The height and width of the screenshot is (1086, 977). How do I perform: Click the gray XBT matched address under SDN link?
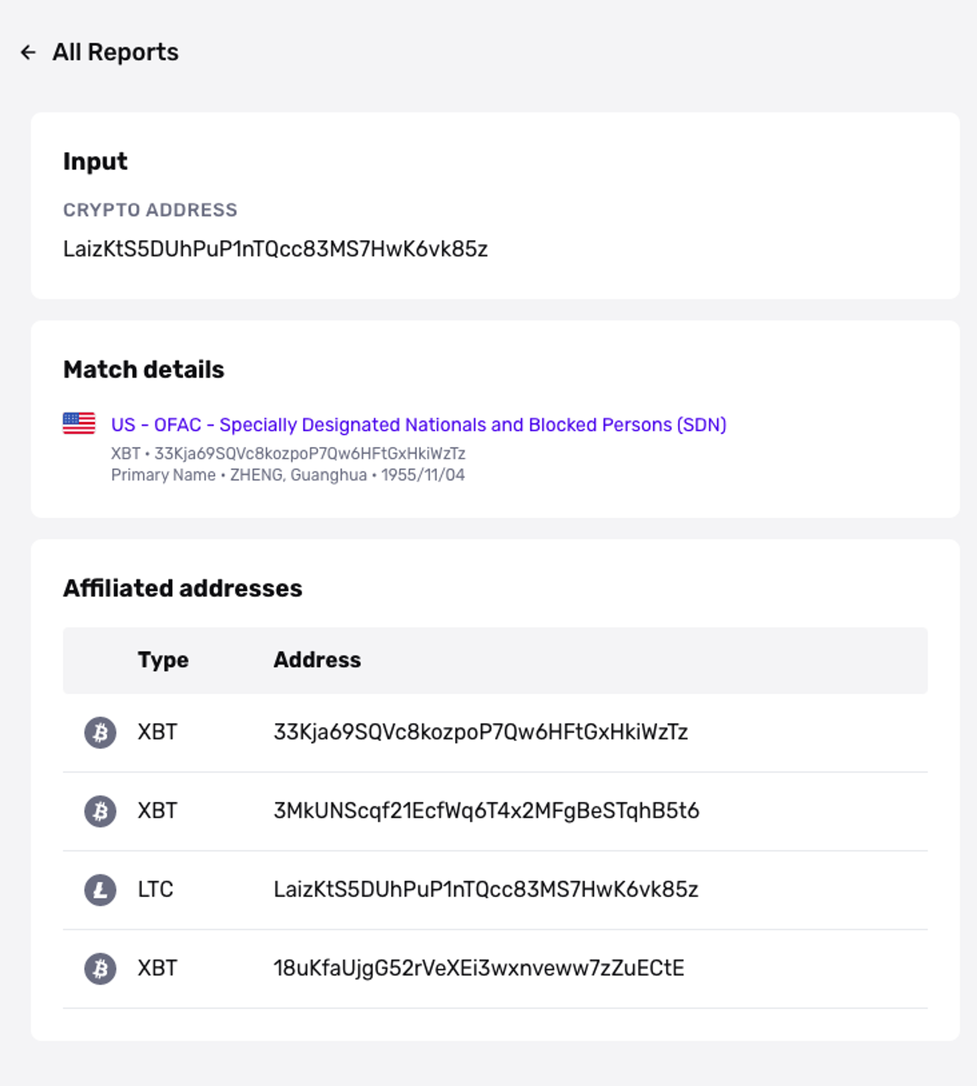coord(288,454)
